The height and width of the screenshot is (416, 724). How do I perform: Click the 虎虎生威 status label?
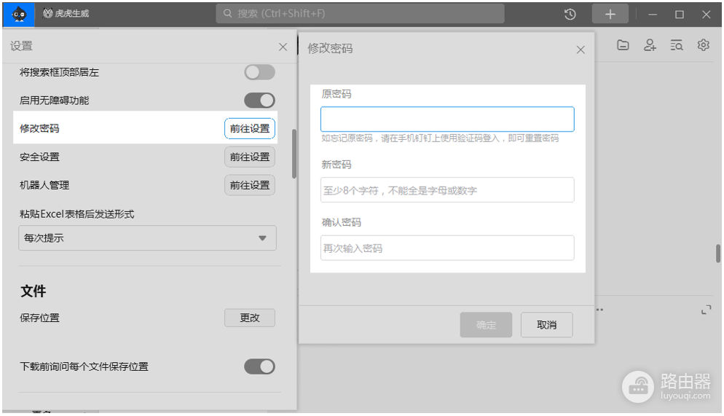(66, 14)
